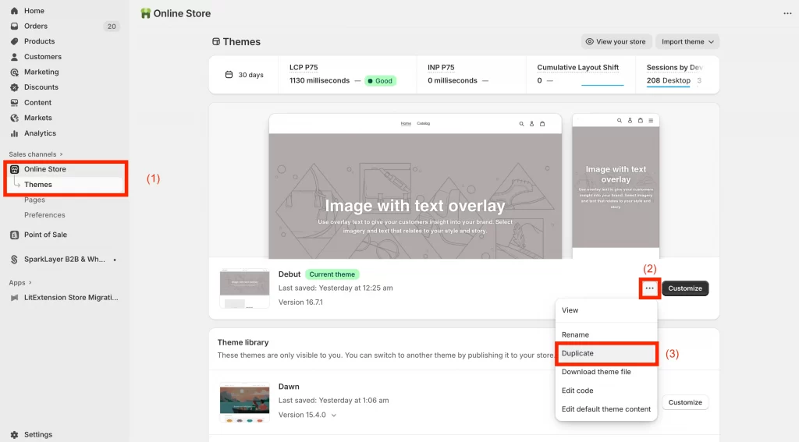
Task: Click the Products tag icon
Action: pos(14,41)
